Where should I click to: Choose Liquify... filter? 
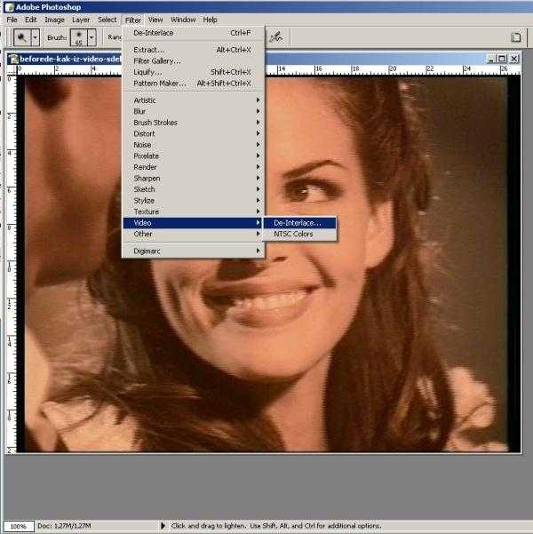point(193,72)
